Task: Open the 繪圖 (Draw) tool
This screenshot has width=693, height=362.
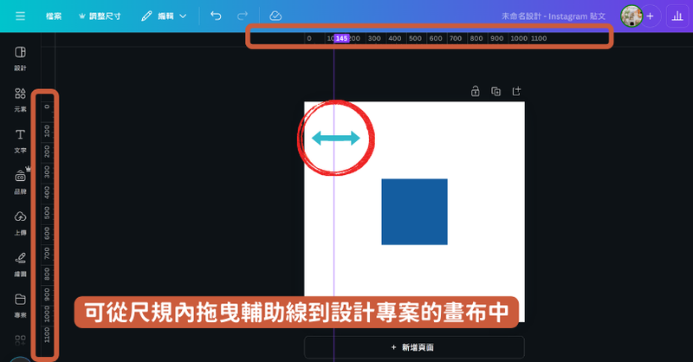Action: point(20,262)
